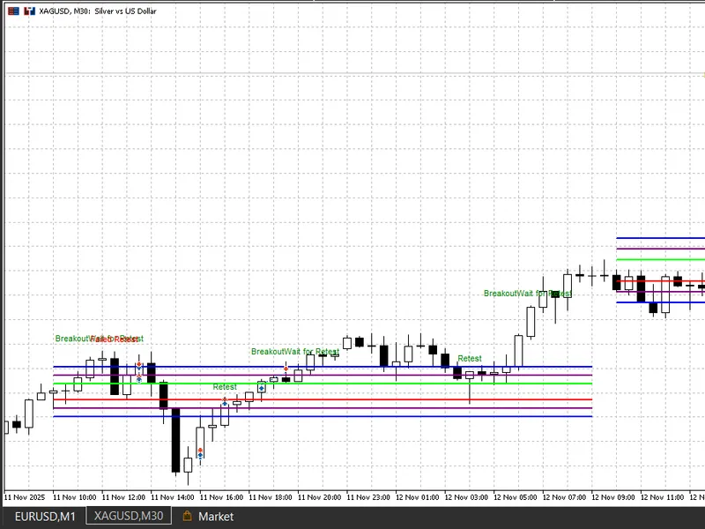Select the red Failed Retest label

pos(114,339)
